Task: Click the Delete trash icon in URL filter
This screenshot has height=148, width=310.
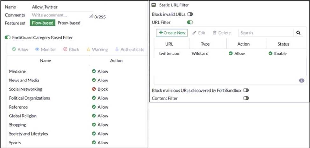Action: pos(215,33)
